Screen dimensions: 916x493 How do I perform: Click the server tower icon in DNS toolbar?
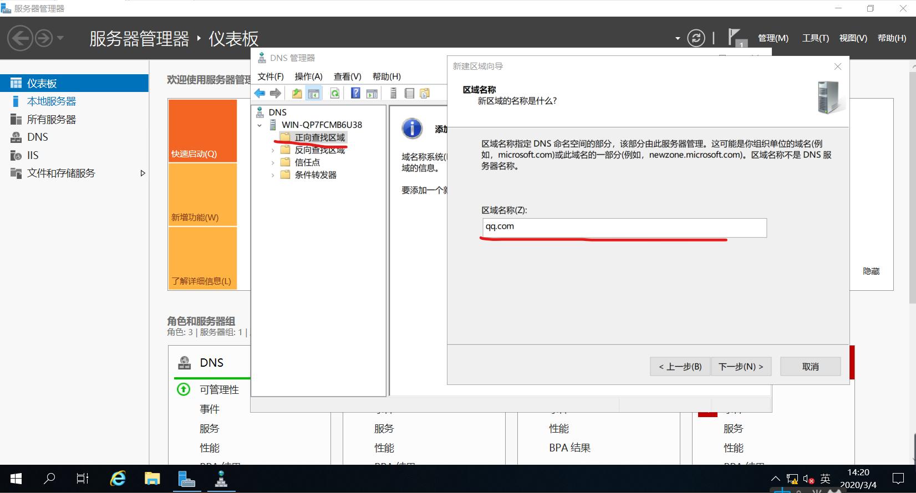[393, 93]
